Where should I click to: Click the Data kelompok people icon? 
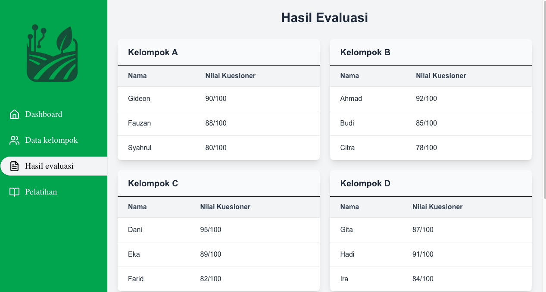[x=14, y=140]
